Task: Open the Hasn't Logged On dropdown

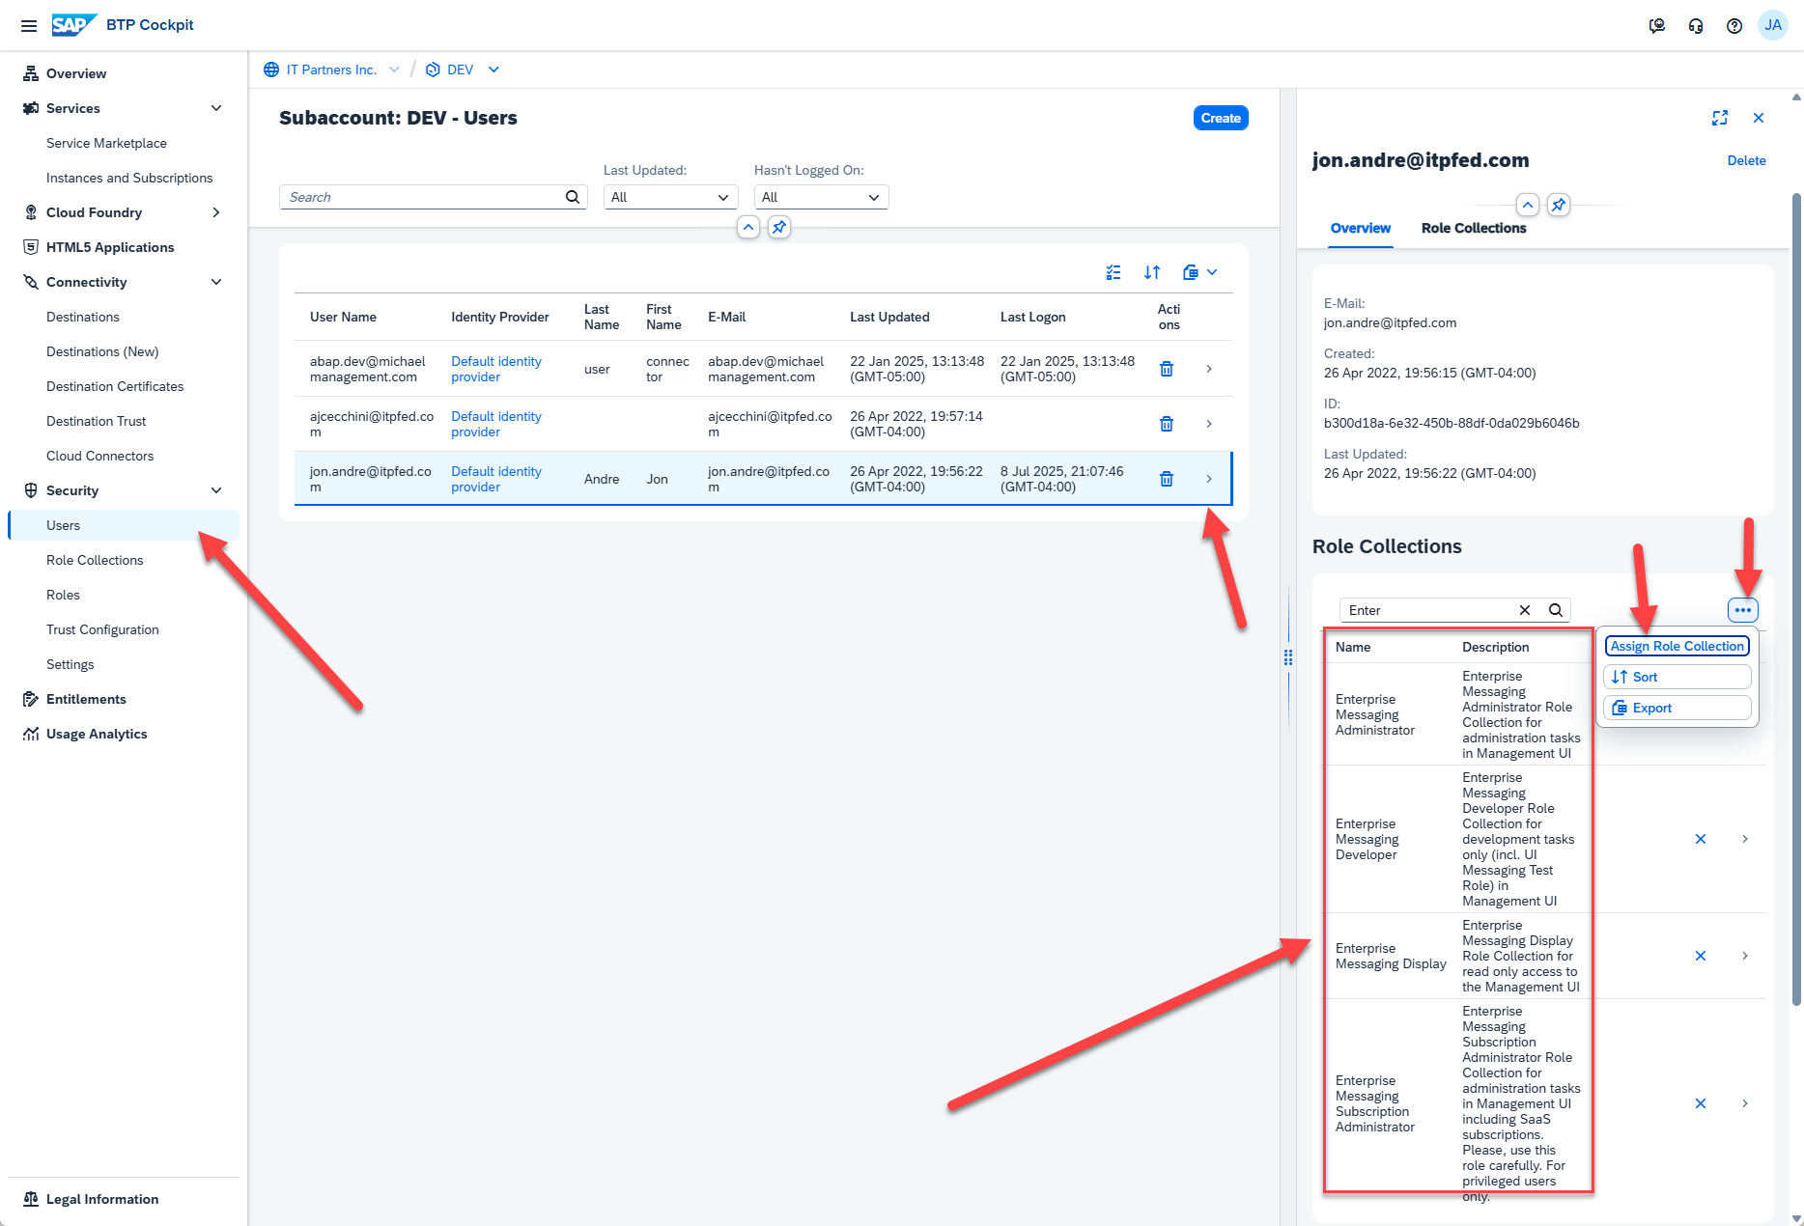Action: pos(820,197)
